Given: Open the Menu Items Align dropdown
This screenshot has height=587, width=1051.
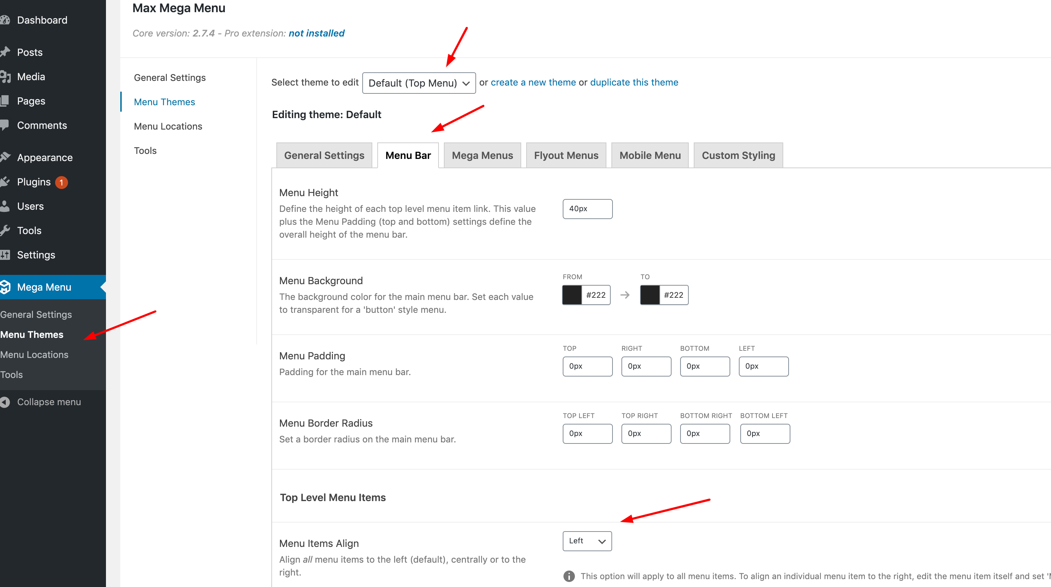Looking at the screenshot, I should point(587,541).
